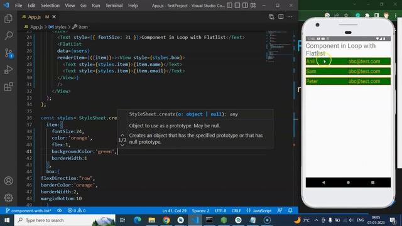Screen dimensions: 402x226
Task: Close the App.js editor tab
Action: click(x=54, y=17)
